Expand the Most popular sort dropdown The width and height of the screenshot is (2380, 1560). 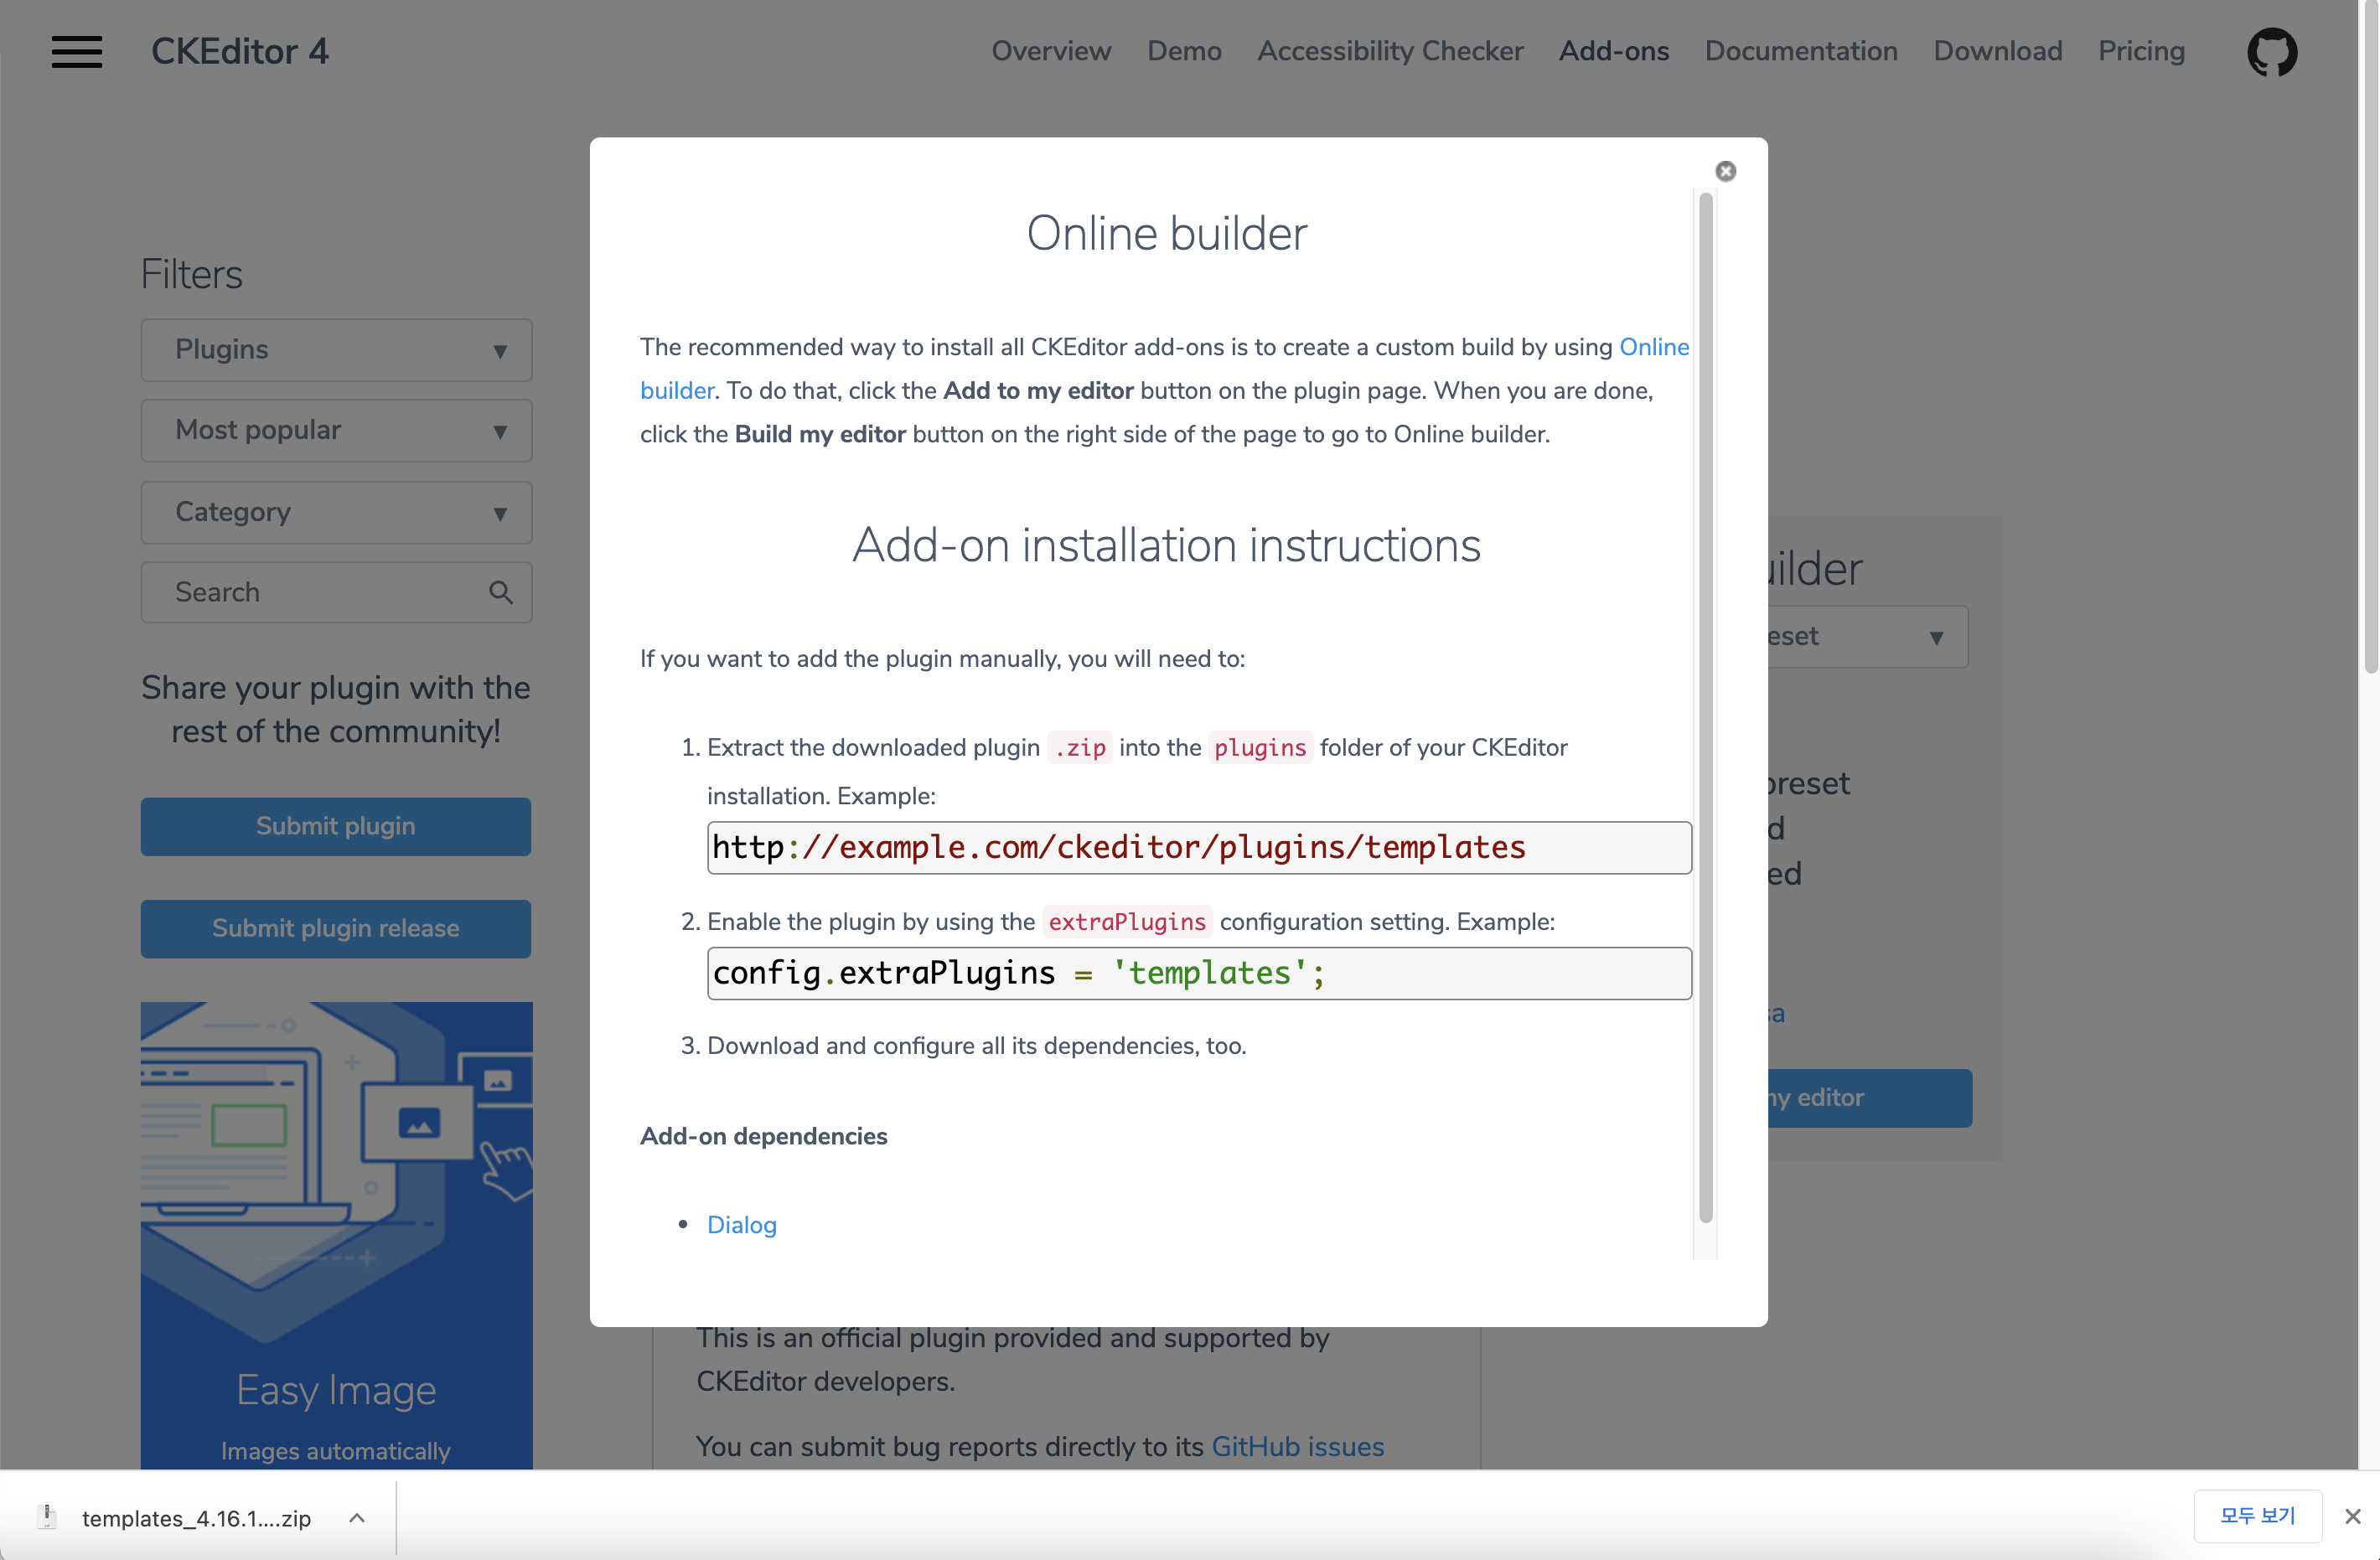(336, 431)
